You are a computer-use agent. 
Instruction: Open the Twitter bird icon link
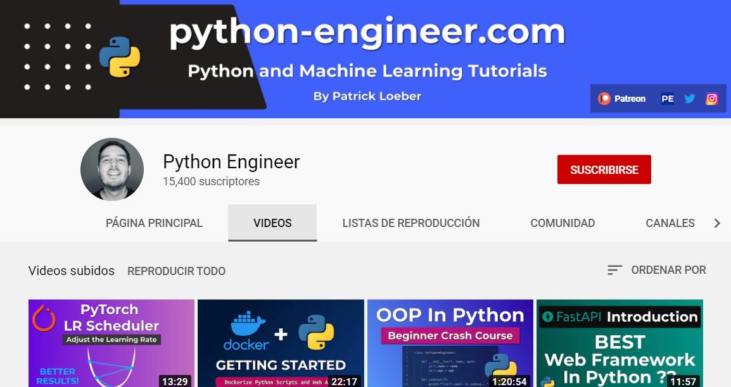click(x=689, y=99)
